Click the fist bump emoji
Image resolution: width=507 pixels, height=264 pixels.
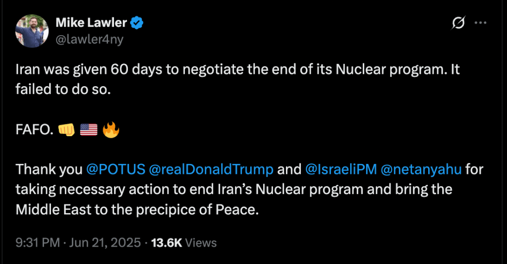tap(66, 130)
